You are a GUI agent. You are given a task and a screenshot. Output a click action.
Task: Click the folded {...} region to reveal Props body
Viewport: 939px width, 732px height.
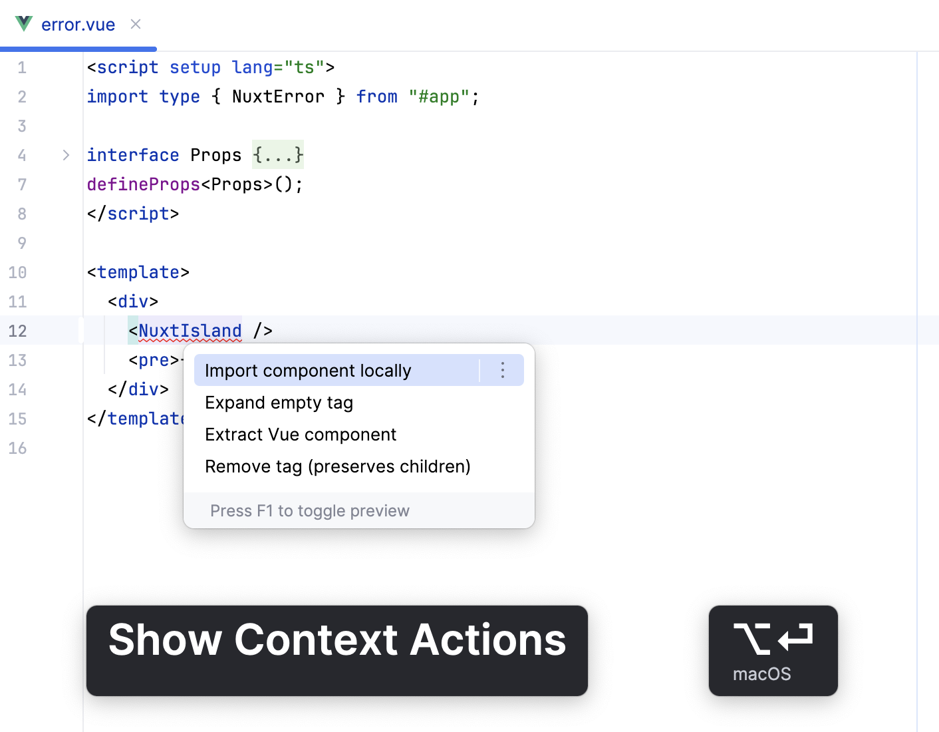pos(277,154)
